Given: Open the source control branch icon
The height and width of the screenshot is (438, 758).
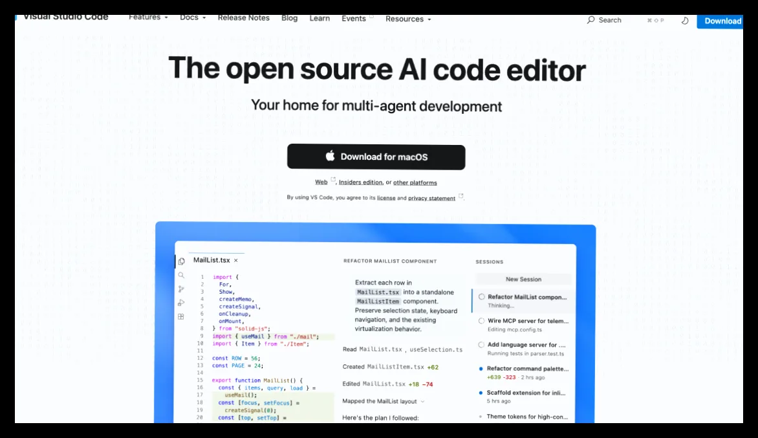Looking at the screenshot, I should [x=181, y=289].
